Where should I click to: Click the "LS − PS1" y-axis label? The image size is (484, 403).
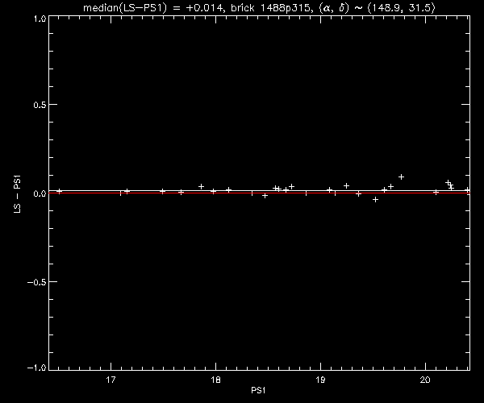click(x=17, y=193)
